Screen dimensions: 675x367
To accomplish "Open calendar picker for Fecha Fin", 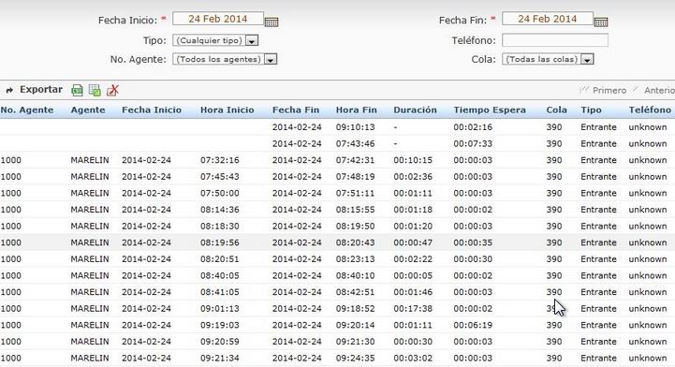I will 600,22.
